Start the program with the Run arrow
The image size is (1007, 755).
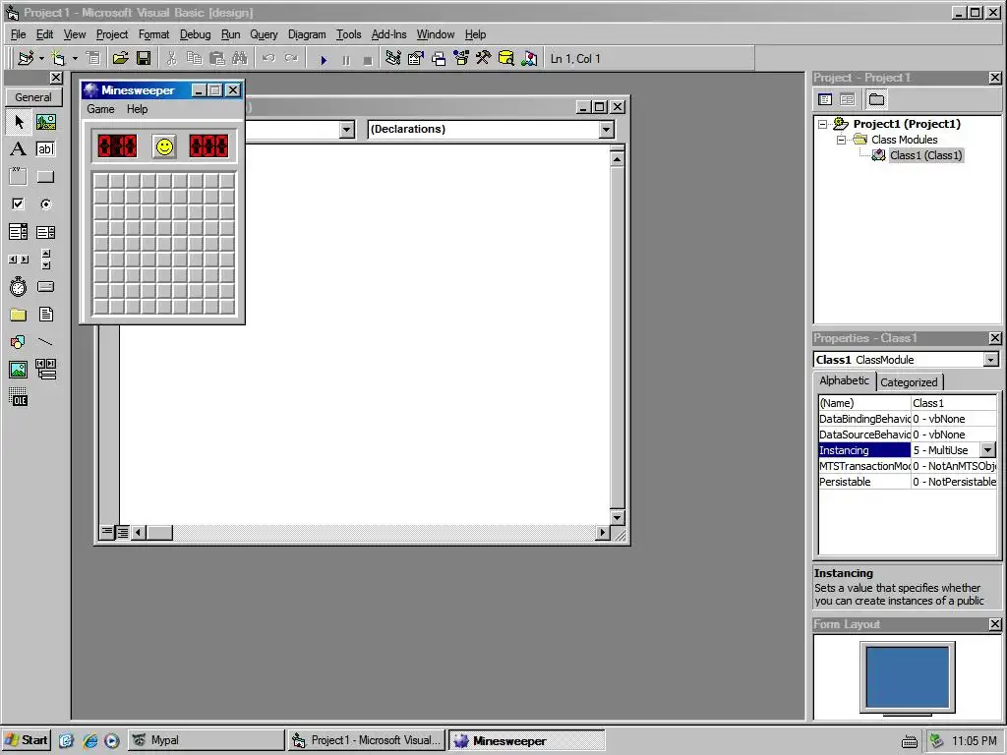click(x=324, y=60)
